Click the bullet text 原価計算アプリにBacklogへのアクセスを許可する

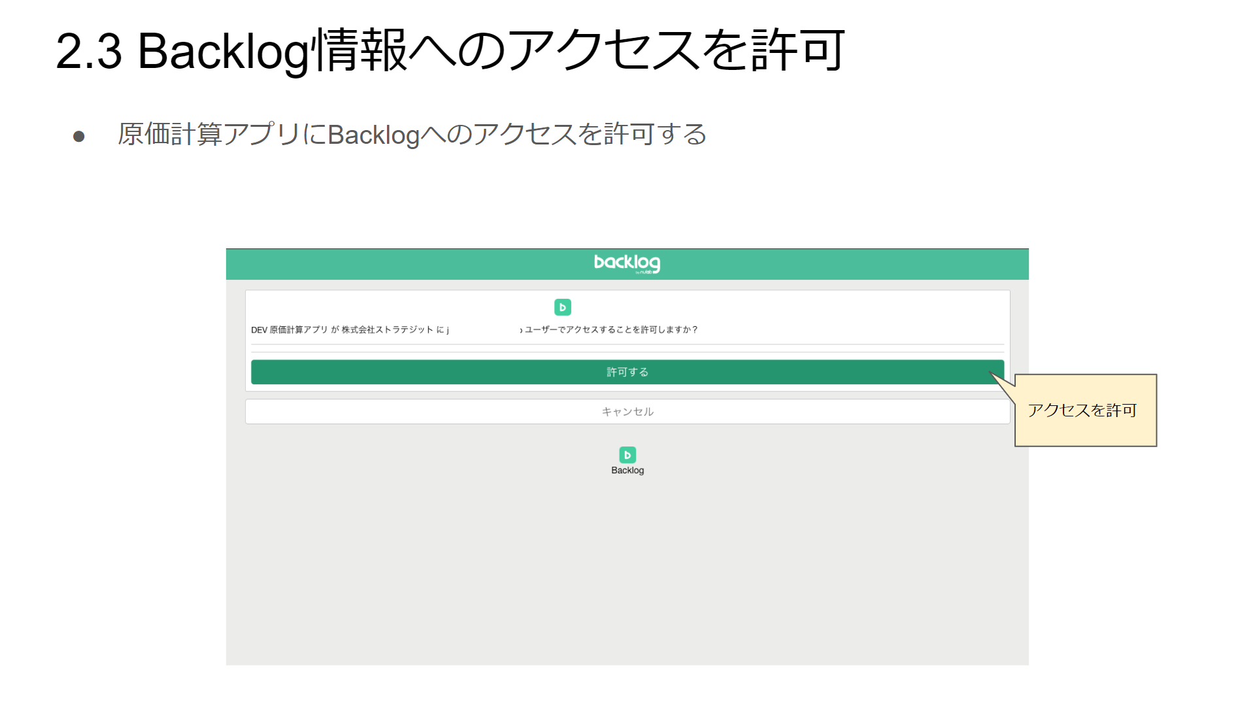pos(412,135)
